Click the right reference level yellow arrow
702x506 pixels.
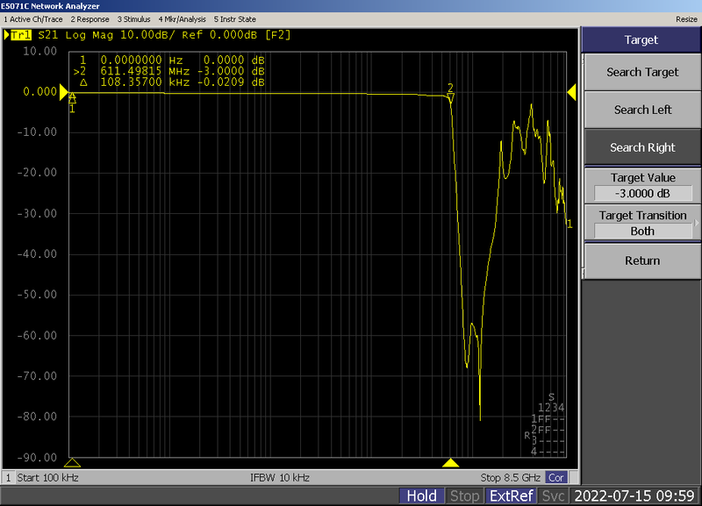click(572, 92)
